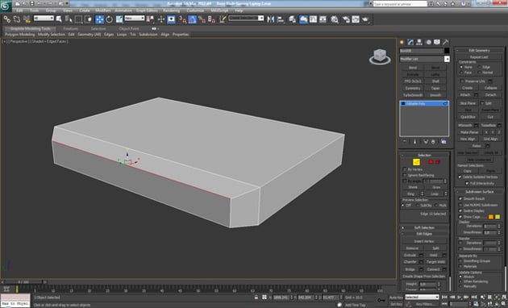Select SubObj preview selection radio
The image size is (508, 308).
[418, 206]
